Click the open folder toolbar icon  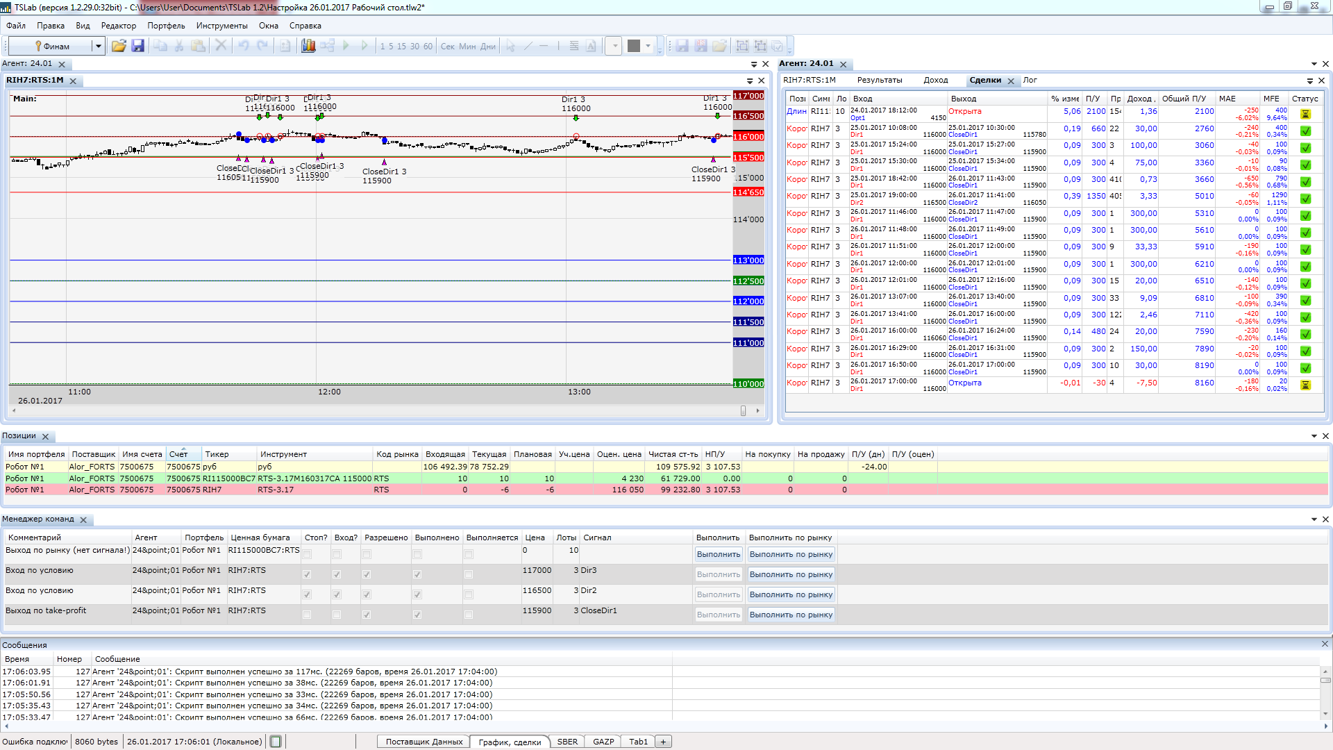click(119, 46)
